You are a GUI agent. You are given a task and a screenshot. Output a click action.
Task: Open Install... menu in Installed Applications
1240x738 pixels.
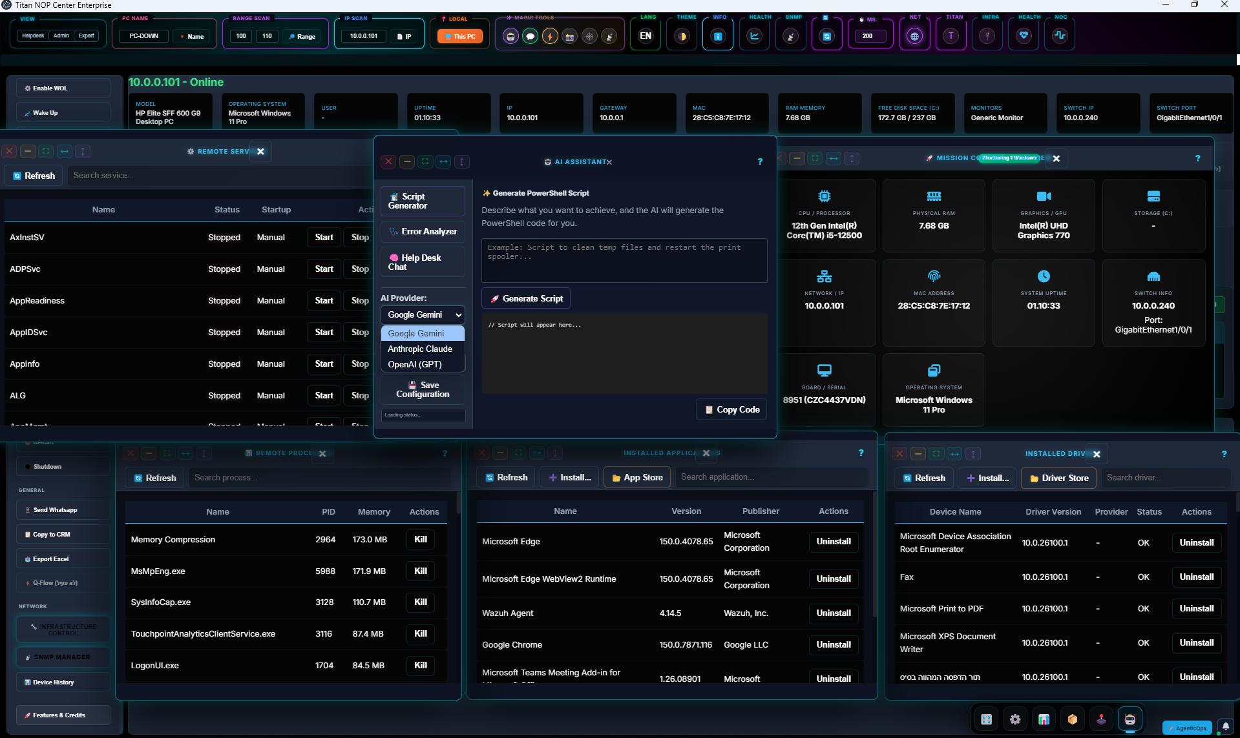(570, 478)
